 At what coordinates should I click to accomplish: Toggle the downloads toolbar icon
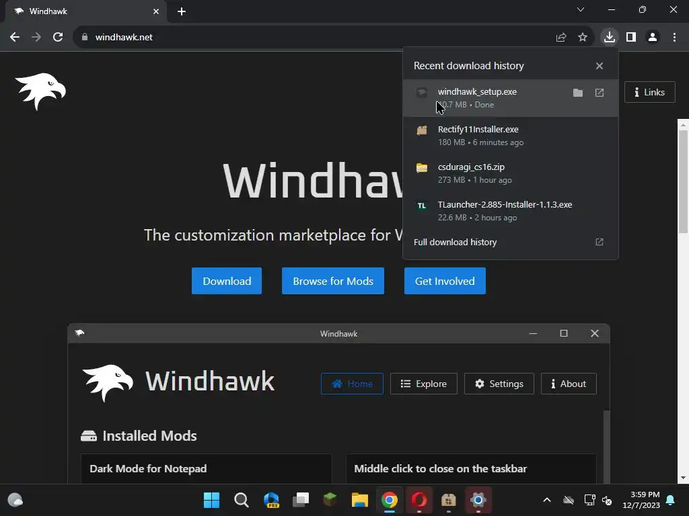(609, 37)
